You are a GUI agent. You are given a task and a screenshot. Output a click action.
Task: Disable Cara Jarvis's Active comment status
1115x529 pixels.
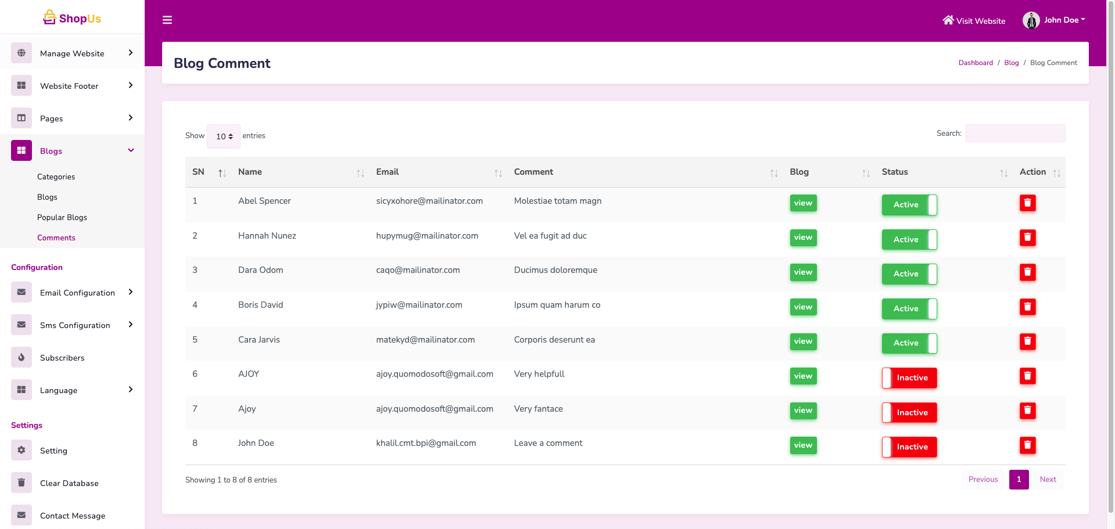pyautogui.click(x=909, y=343)
